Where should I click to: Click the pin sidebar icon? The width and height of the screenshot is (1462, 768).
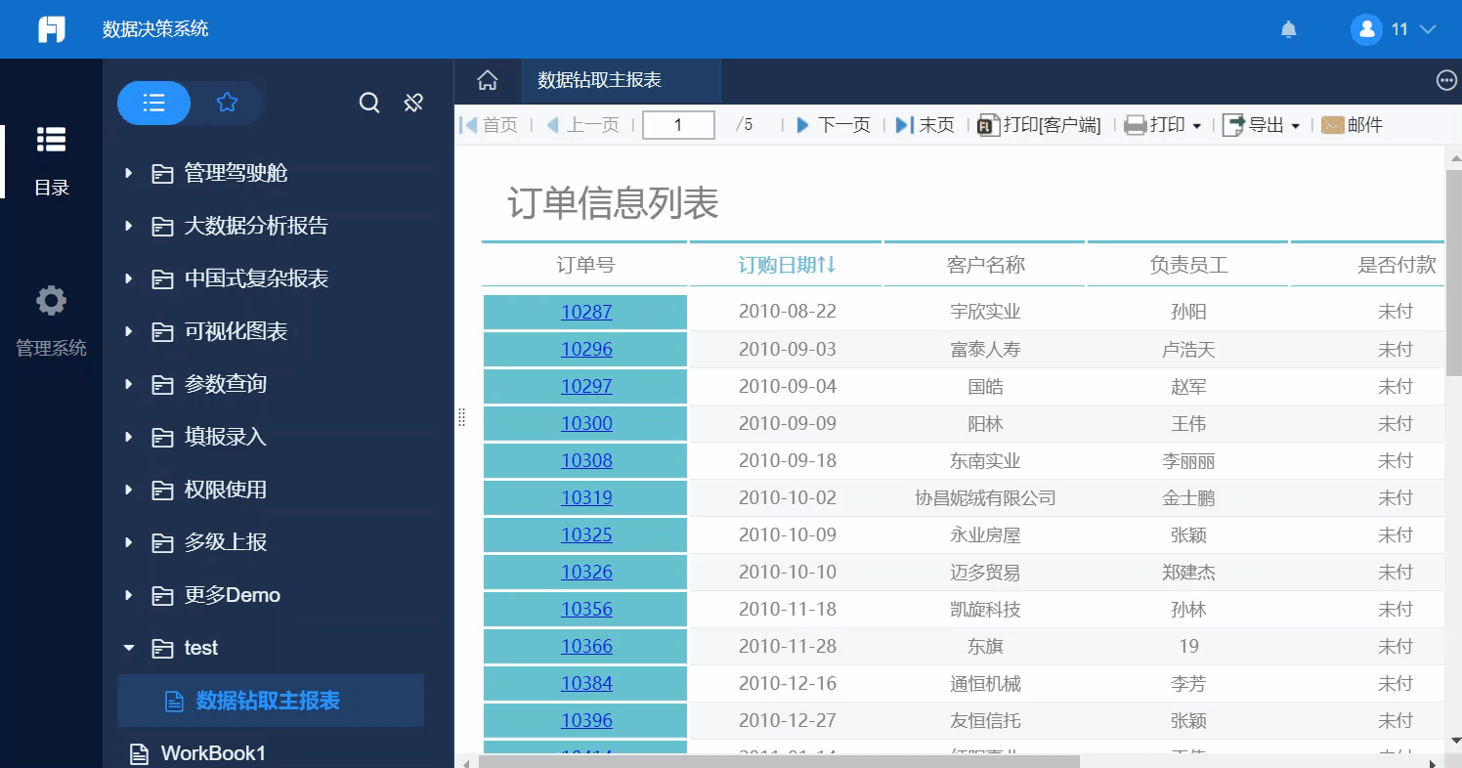(413, 103)
